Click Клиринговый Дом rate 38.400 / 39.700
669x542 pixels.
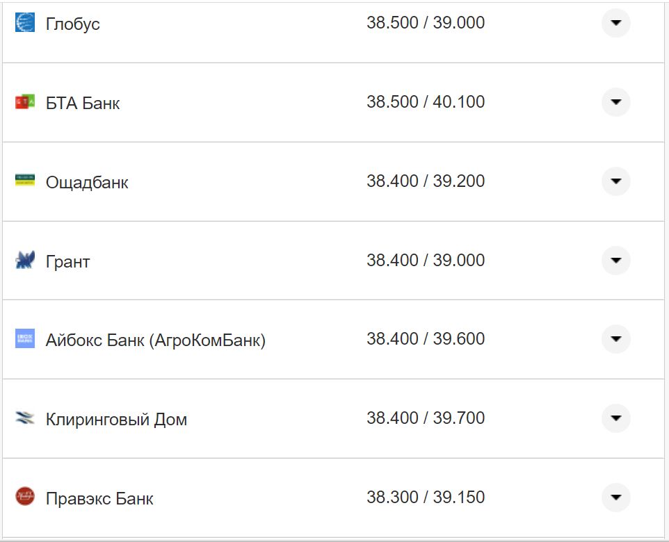[x=426, y=418]
